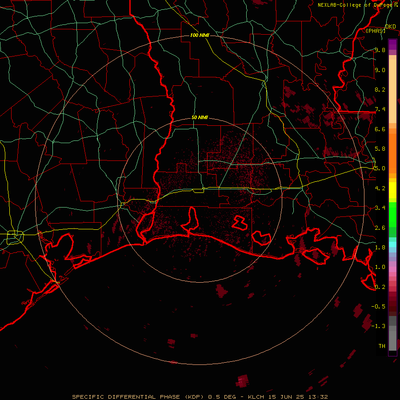Click the 1.8 color scale value

[380, 248]
